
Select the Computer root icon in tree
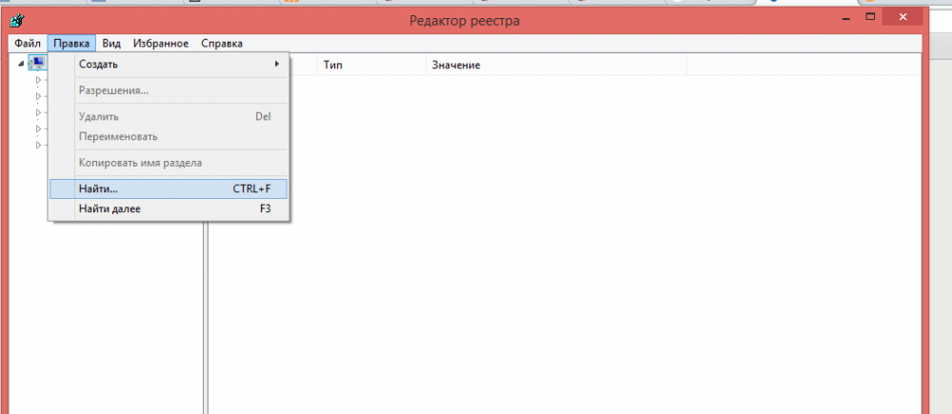pyautogui.click(x=37, y=64)
